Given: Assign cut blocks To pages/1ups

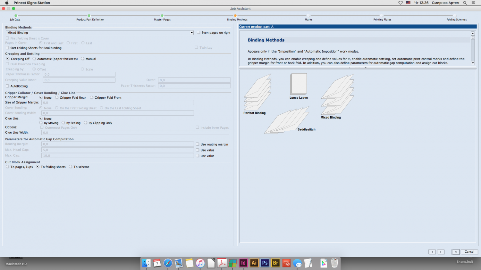Looking at the screenshot, I should [x=7, y=167].
